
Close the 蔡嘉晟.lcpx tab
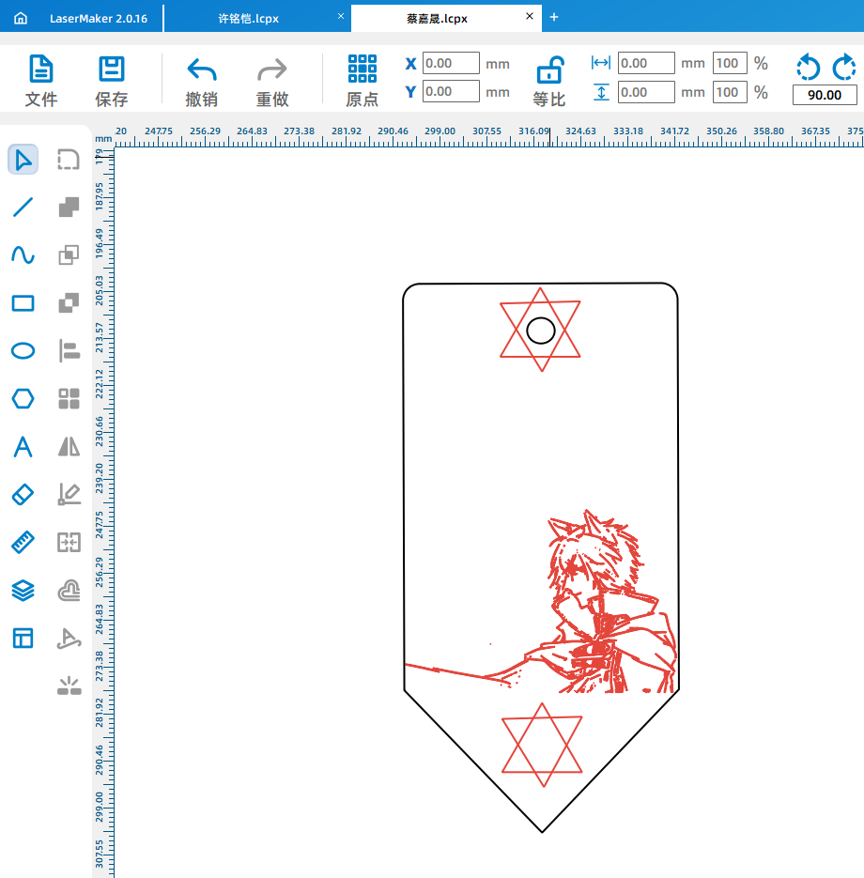(530, 17)
